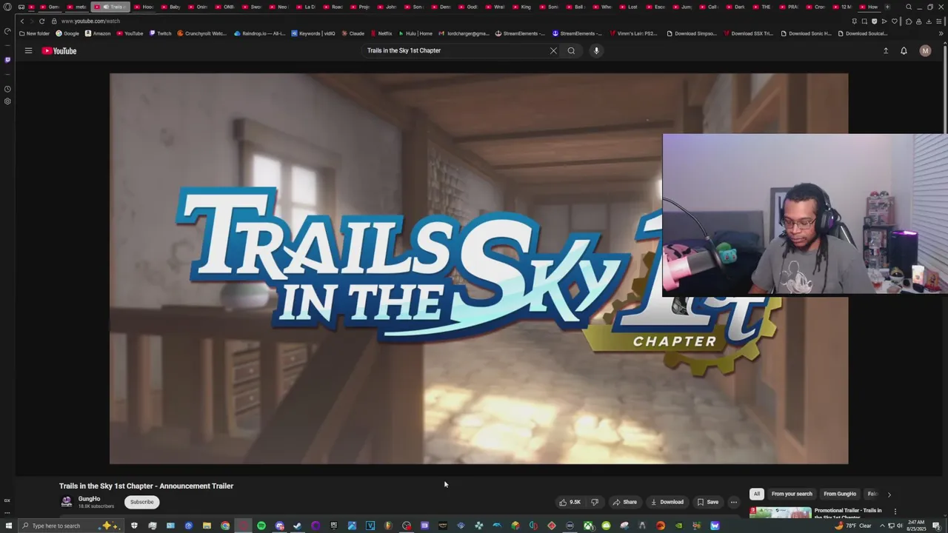Like the video showing 9.5K
Image resolution: width=948 pixels, height=533 pixels.
coord(570,502)
